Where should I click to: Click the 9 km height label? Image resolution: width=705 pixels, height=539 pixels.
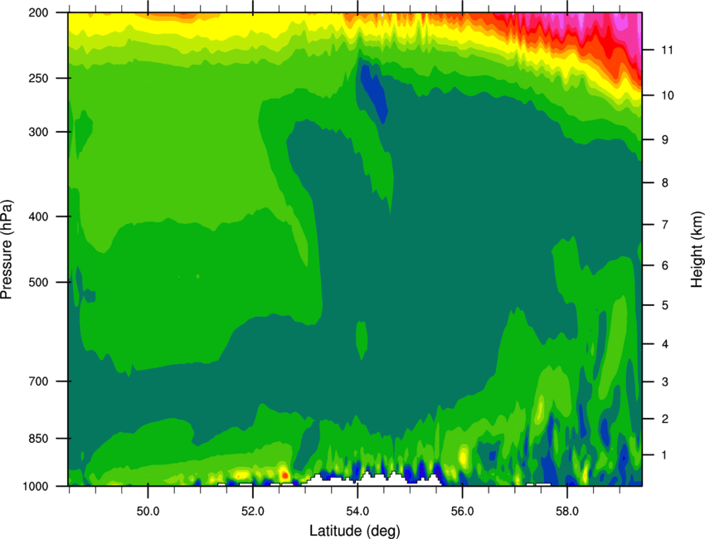tap(665, 140)
